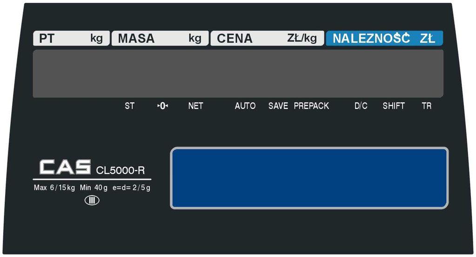Select the blue NALEZNOŚĆ ZŁ header
Viewport: 476px width, 257px height.
pos(384,38)
